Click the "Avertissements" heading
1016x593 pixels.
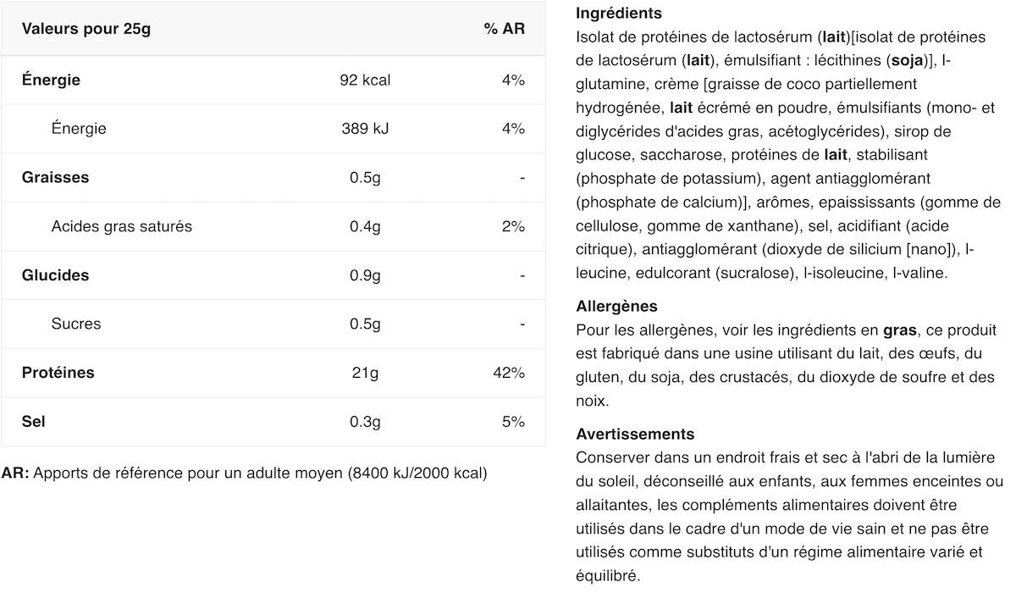click(635, 434)
